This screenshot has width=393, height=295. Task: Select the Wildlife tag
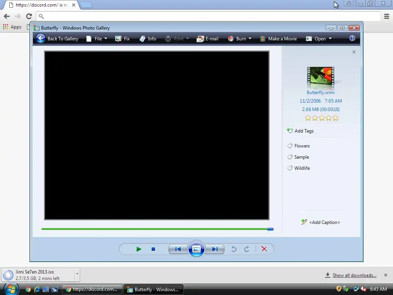[299, 168]
